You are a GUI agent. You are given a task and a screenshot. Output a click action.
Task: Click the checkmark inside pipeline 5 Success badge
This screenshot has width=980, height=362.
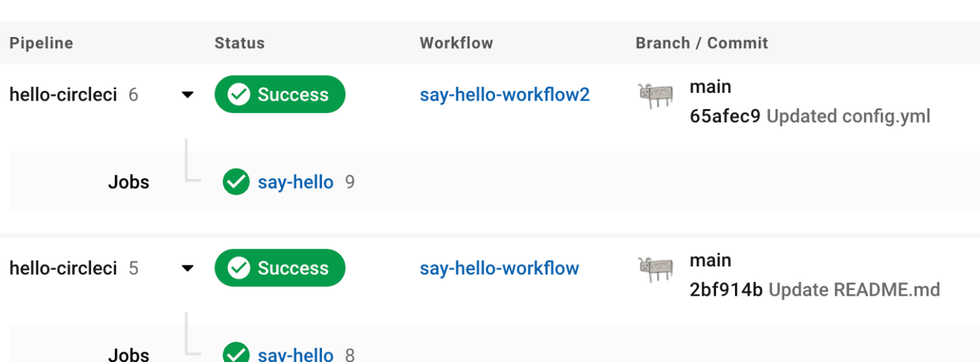239,268
